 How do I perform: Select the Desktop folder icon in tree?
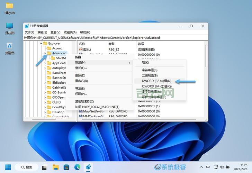point(49,112)
